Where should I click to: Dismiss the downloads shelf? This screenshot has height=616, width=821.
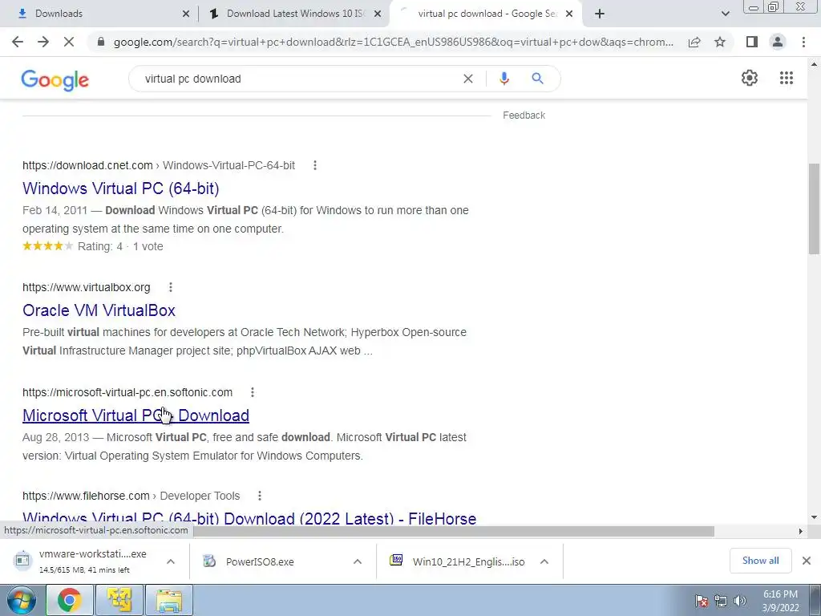pyautogui.click(x=807, y=561)
